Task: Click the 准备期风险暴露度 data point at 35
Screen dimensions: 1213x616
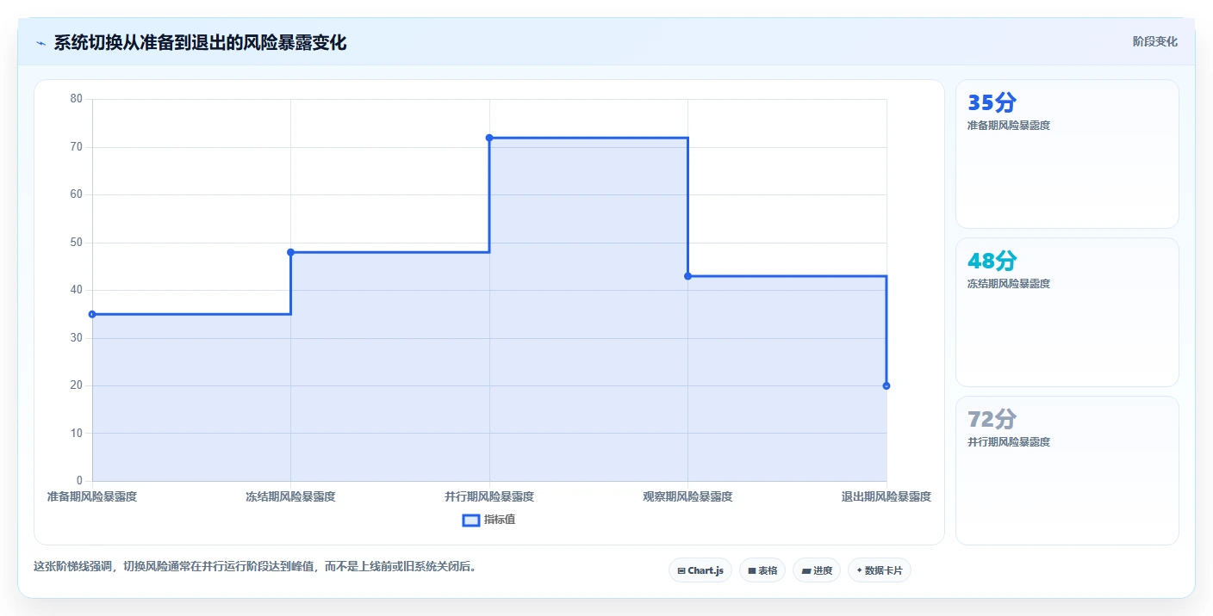Action: [92, 314]
